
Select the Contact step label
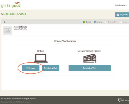(88, 22)
